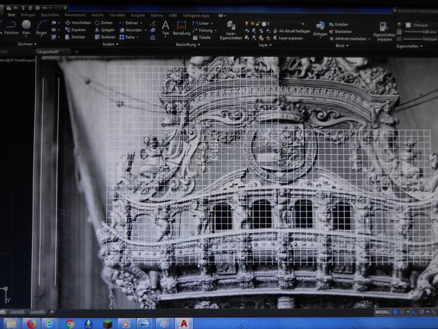Click Als aktuell festlegen layer button
The image size is (438, 329).
pyautogui.click(x=292, y=31)
